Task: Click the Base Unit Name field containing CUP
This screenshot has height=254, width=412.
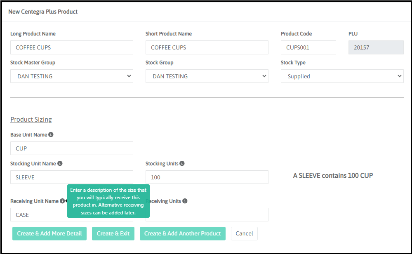Action: click(x=72, y=148)
